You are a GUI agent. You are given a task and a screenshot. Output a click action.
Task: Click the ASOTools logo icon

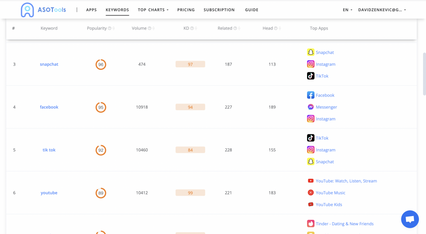[x=27, y=10]
